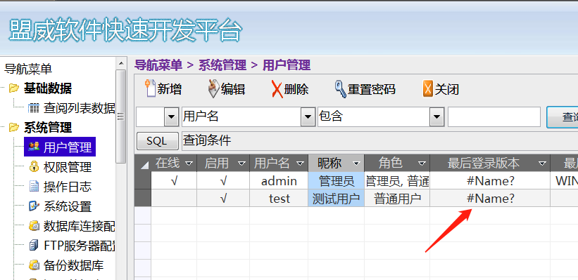Viewport: 578px width, 280px height.
Task: Click the 操作日志 document icon
Action: pyautogui.click(x=34, y=187)
